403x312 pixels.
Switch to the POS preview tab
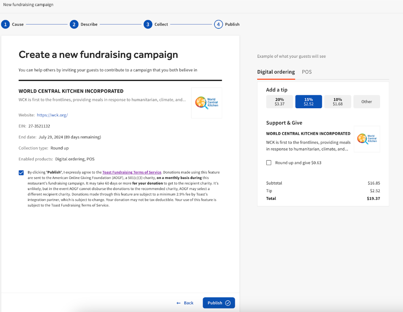[307, 72]
